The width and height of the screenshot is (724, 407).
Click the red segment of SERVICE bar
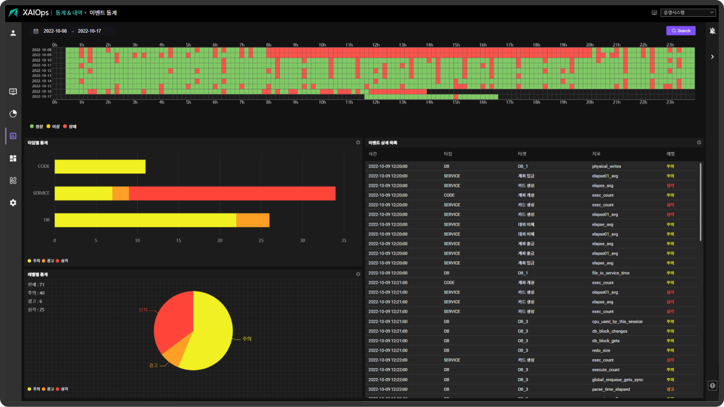point(232,193)
